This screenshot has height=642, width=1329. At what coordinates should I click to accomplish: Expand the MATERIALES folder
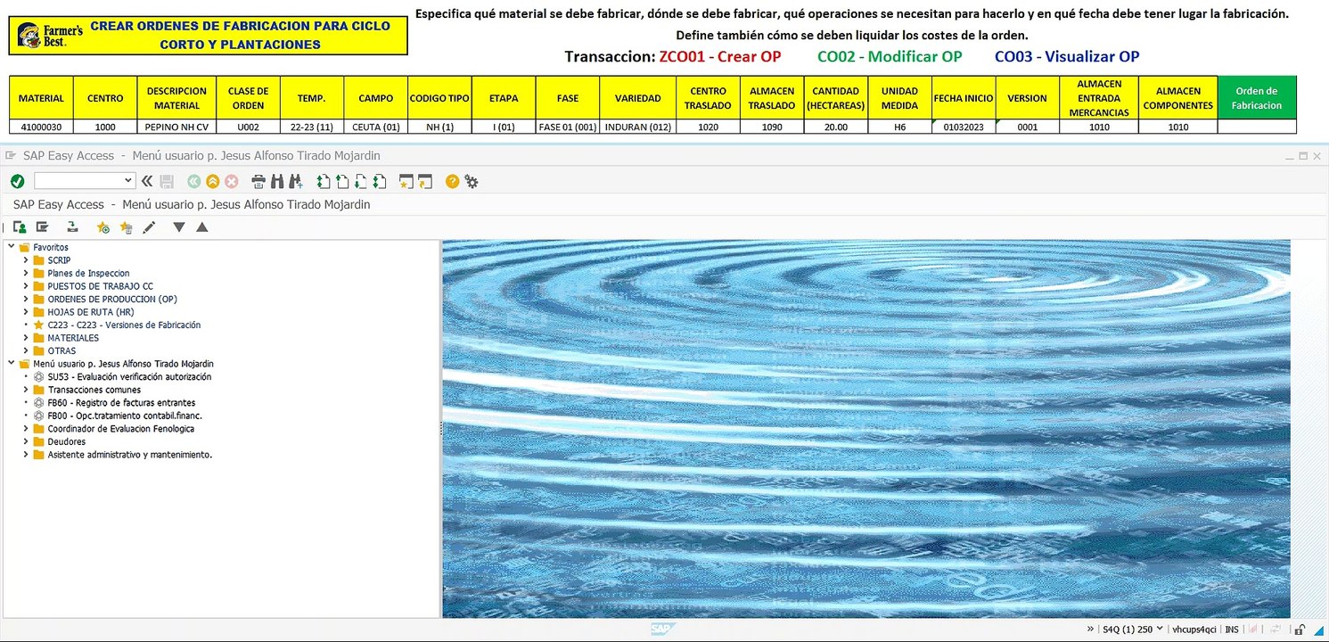coord(26,338)
